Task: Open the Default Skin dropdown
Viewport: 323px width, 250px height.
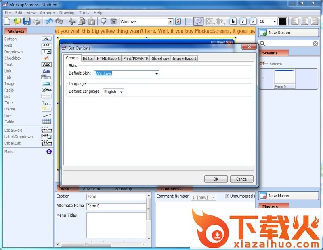Action: pyautogui.click(x=157, y=74)
